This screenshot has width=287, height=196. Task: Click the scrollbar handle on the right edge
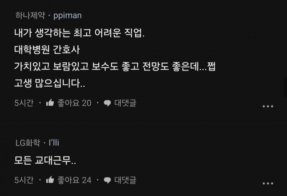[286, 87]
